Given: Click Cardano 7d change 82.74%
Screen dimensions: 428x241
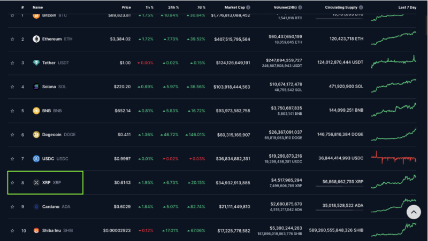Looking at the screenshot, I should tap(196, 207).
